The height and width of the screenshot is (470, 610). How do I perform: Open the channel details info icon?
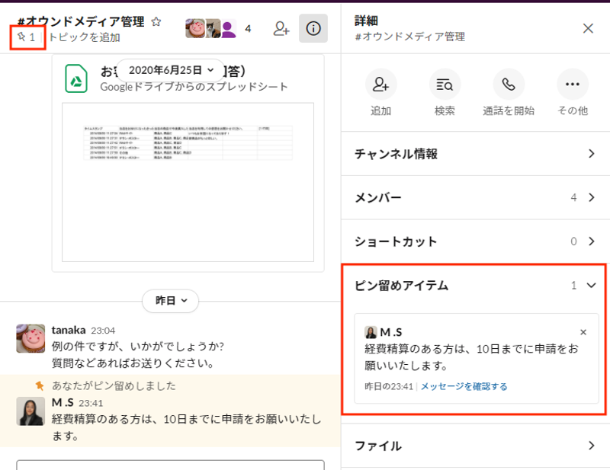[313, 27]
